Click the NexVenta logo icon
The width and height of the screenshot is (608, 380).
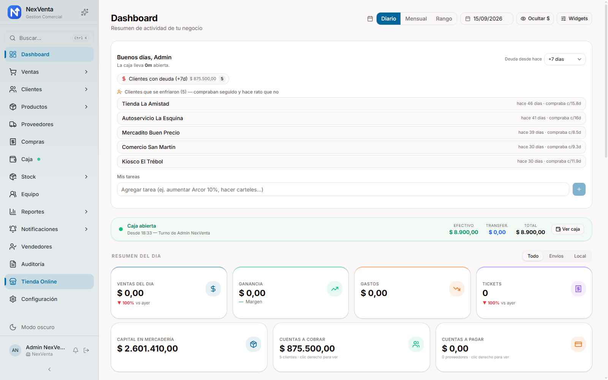[x=14, y=12]
